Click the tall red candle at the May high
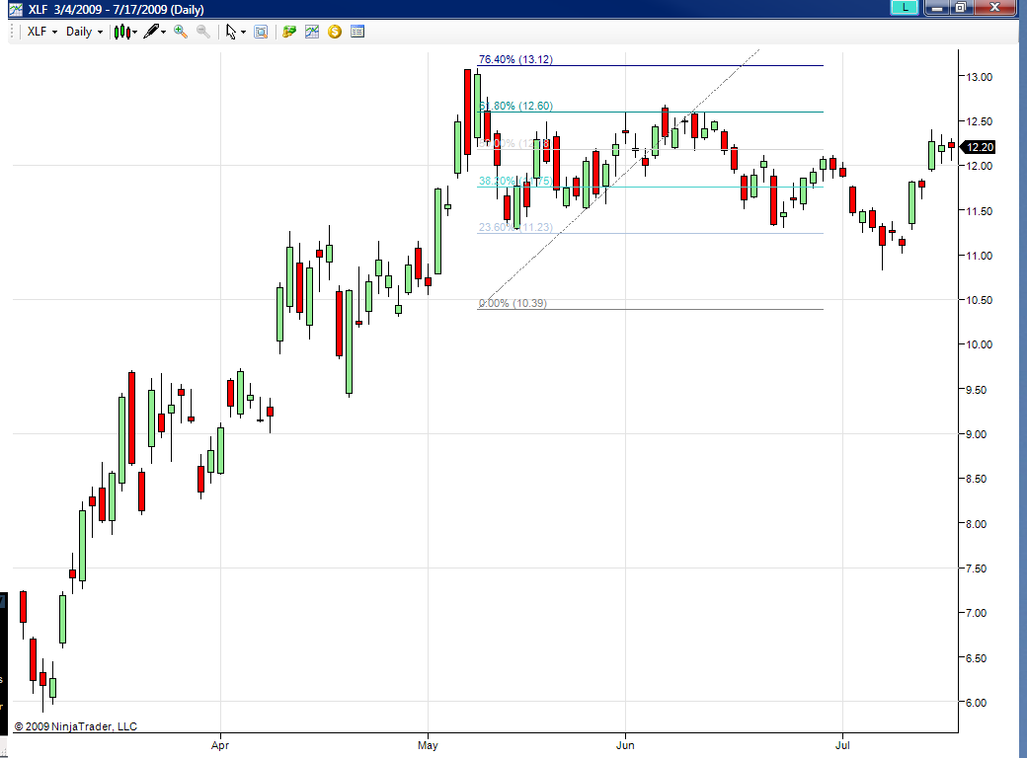The image size is (1027, 758). point(468,112)
